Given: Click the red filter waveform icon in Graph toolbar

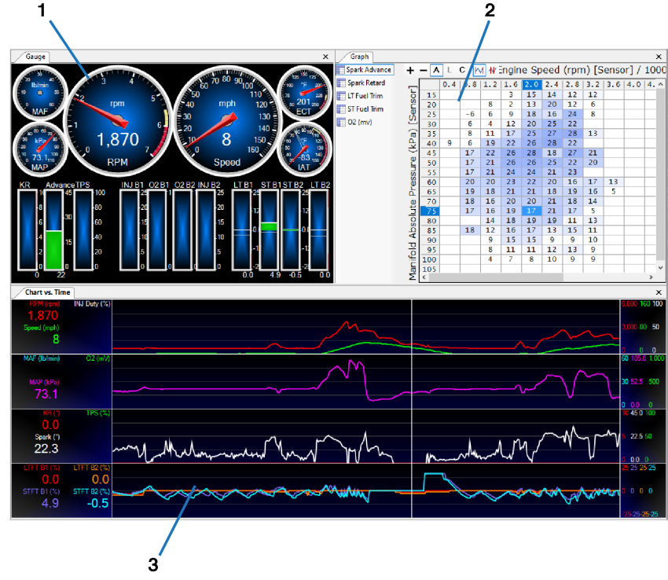Looking at the screenshot, I should point(492,70).
